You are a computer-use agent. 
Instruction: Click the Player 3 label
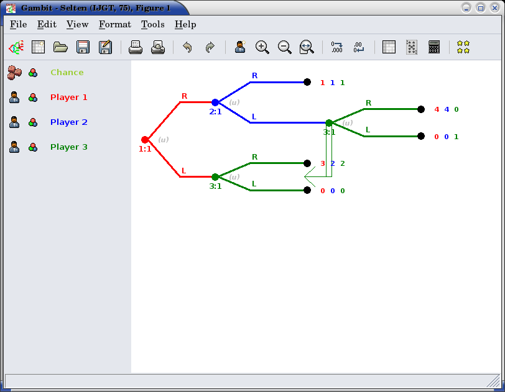(68, 147)
